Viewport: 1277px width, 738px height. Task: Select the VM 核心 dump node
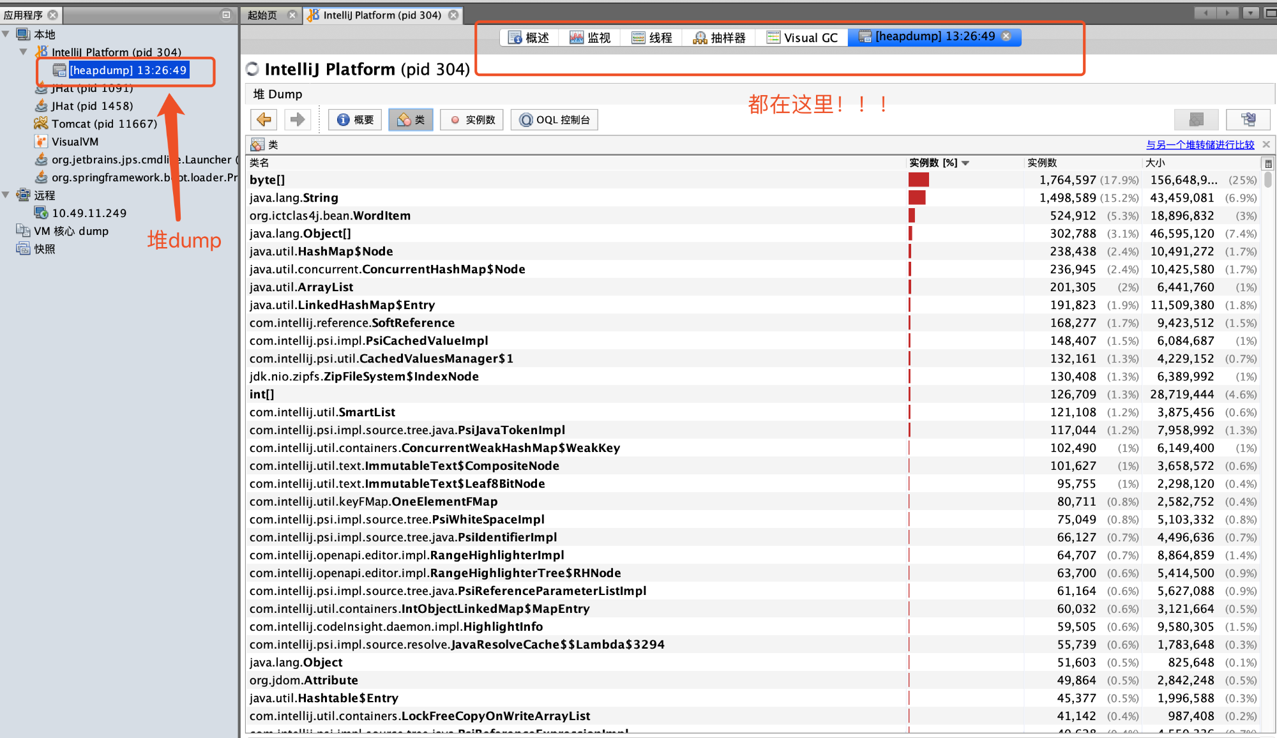point(71,231)
